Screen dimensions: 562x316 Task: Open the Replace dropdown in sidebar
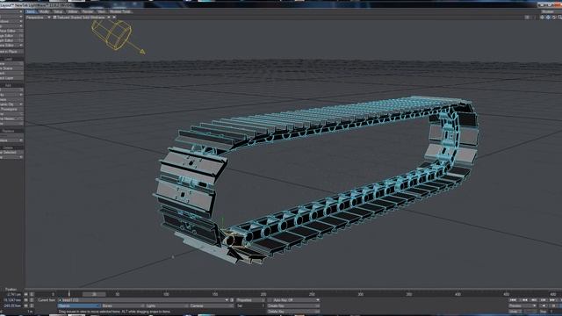11,140
